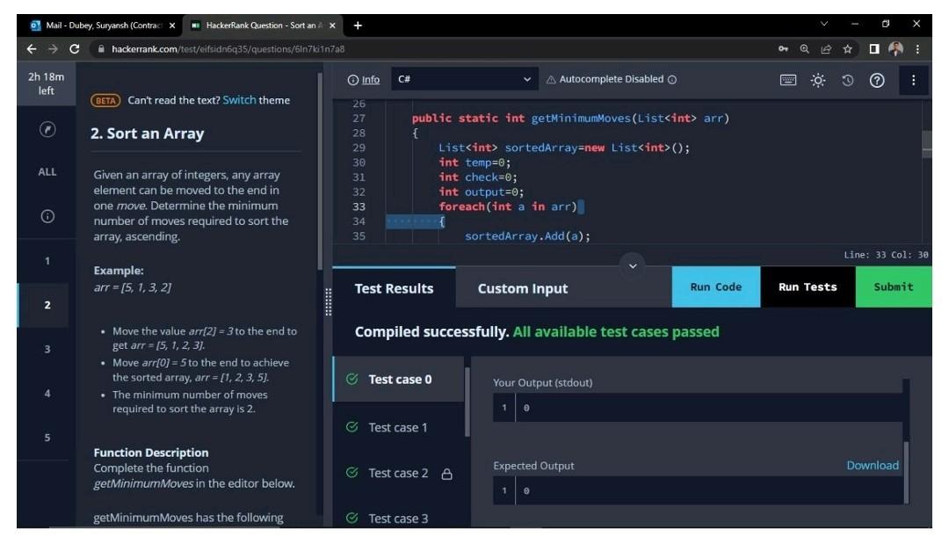Click the code editor vertical scrollbar
Viewport: 949px width, 551px height.
[927, 144]
